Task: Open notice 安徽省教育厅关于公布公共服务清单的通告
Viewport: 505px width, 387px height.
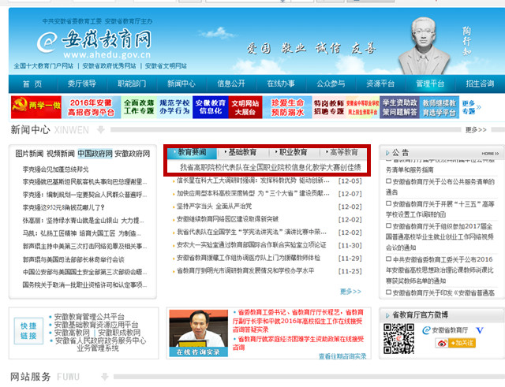Action: click(440, 187)
